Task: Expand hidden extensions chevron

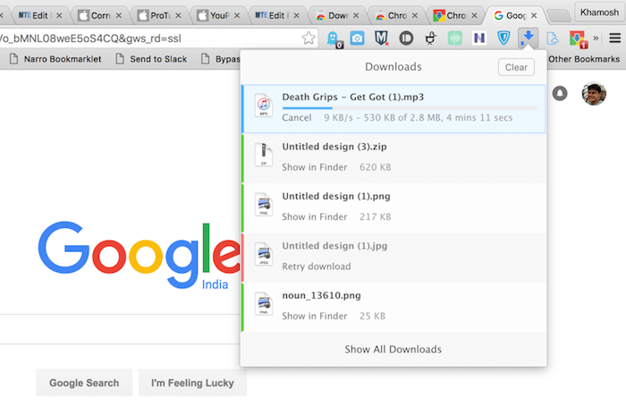Action: (x=596, y=38)
